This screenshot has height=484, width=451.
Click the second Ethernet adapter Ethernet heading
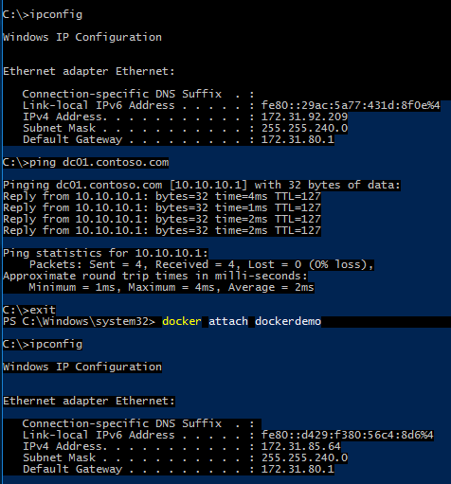(89, 401)
